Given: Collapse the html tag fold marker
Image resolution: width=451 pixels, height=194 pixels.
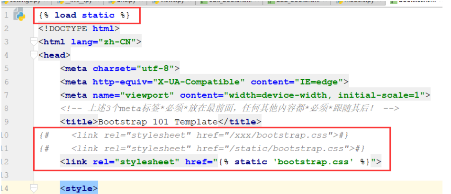Looking at the screenshot, I should pos(34,42).
